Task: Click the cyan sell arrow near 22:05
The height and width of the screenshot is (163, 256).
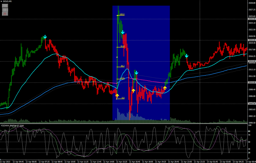Action: [x=186, y=56]
